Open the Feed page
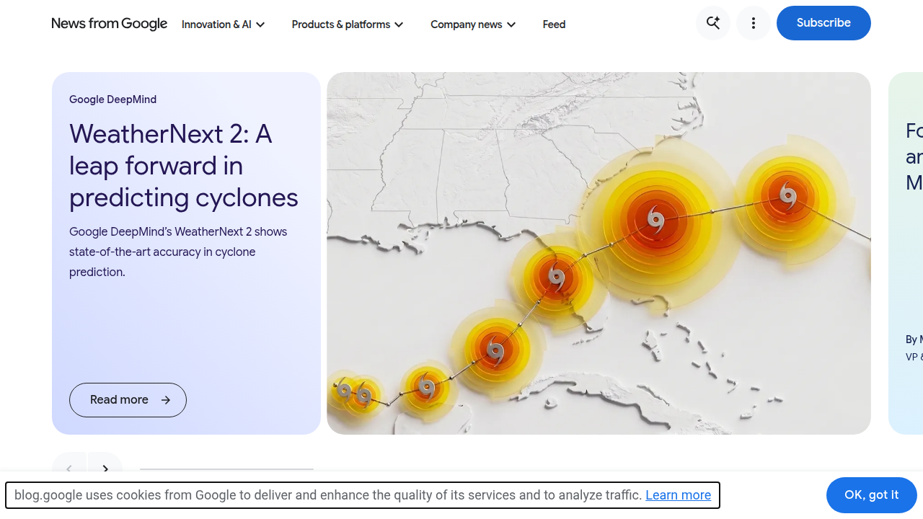 click(554, 25)
